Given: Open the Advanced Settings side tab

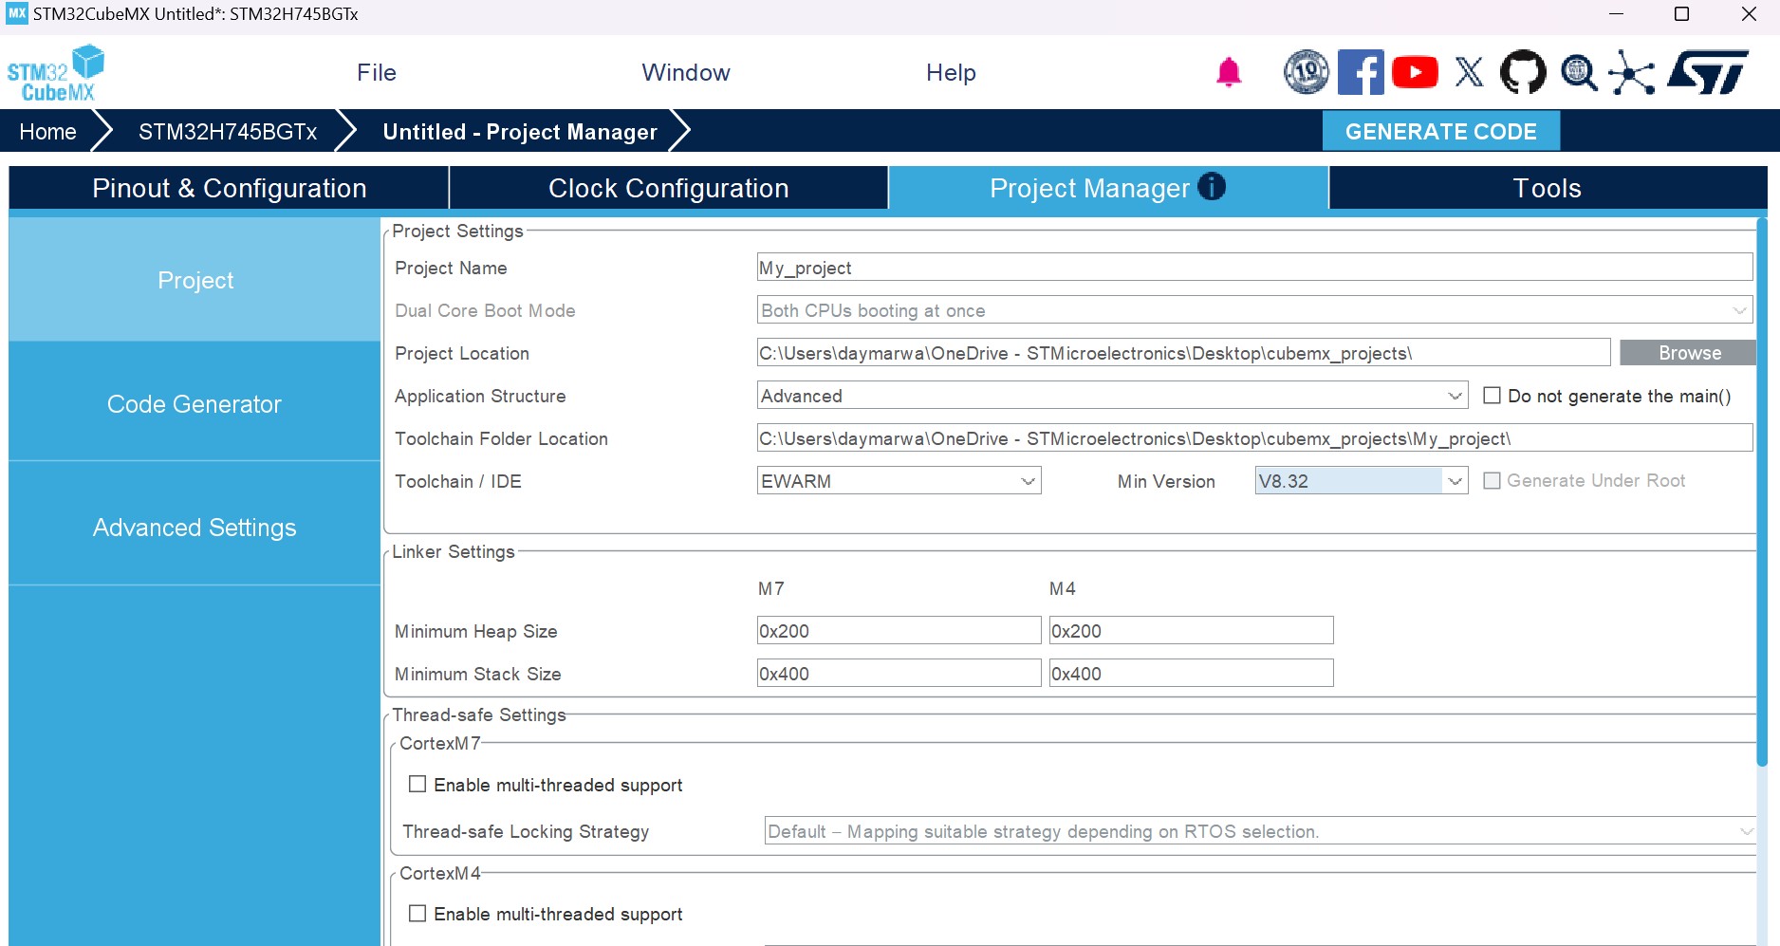Looking at the screenshot, I should point(195,527).
